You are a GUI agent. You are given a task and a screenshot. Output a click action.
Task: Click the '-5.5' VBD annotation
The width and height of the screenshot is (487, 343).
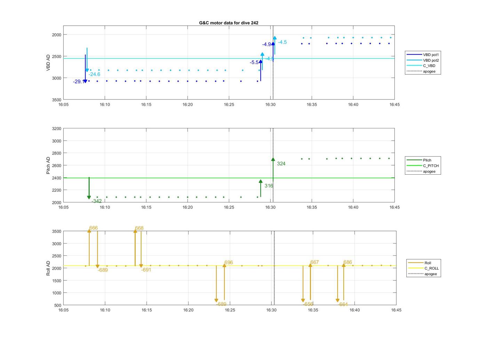coord(254,62)
